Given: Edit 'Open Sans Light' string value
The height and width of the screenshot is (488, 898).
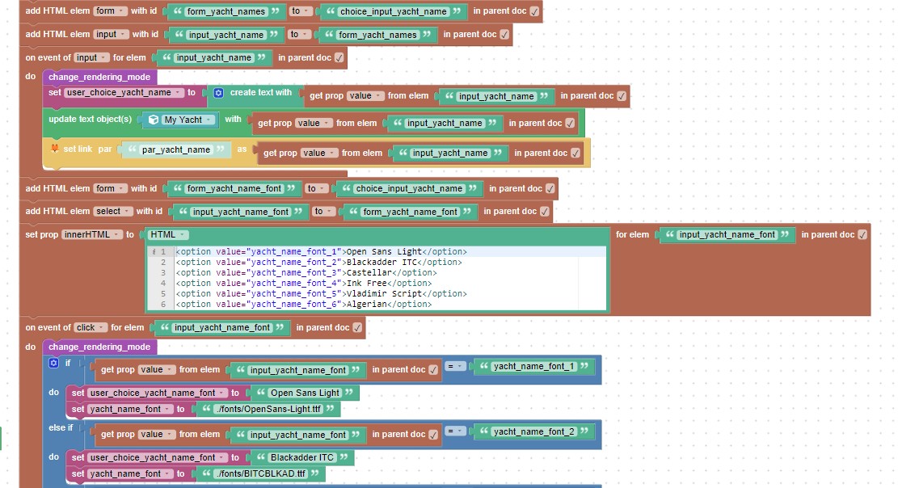Looking at the screenshot, I should click(306, 393).
